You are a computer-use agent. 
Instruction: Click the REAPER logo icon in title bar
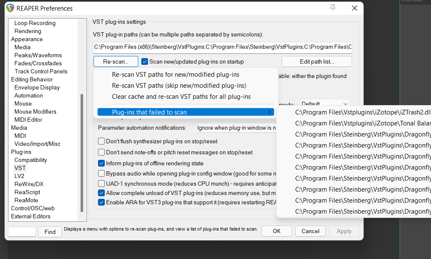coord(10,8)
